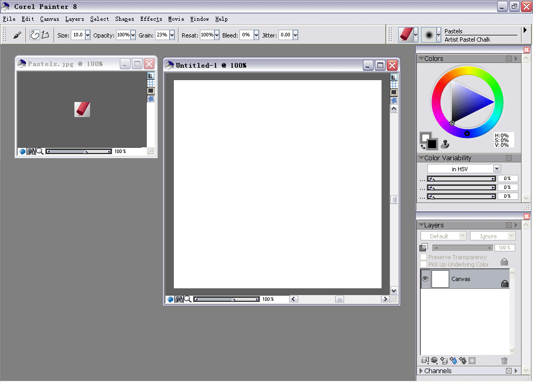Open the brush selector bar flyout arrow

525,30
